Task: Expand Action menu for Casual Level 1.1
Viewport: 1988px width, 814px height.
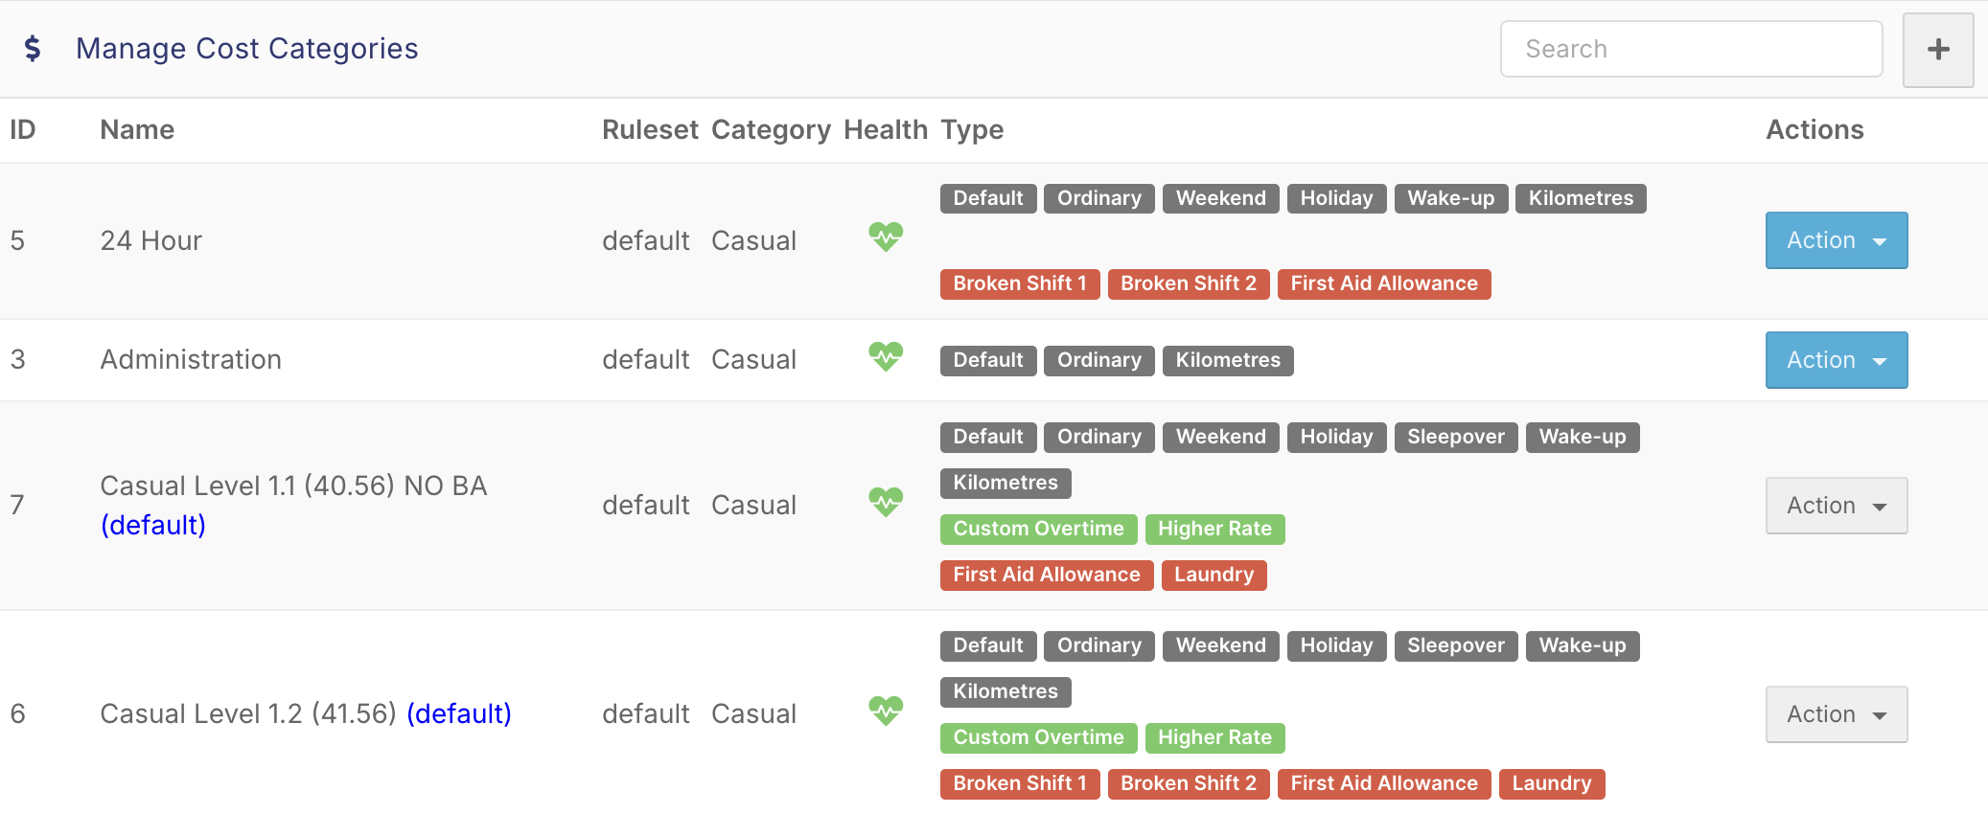Action: tap(1837, 506)
